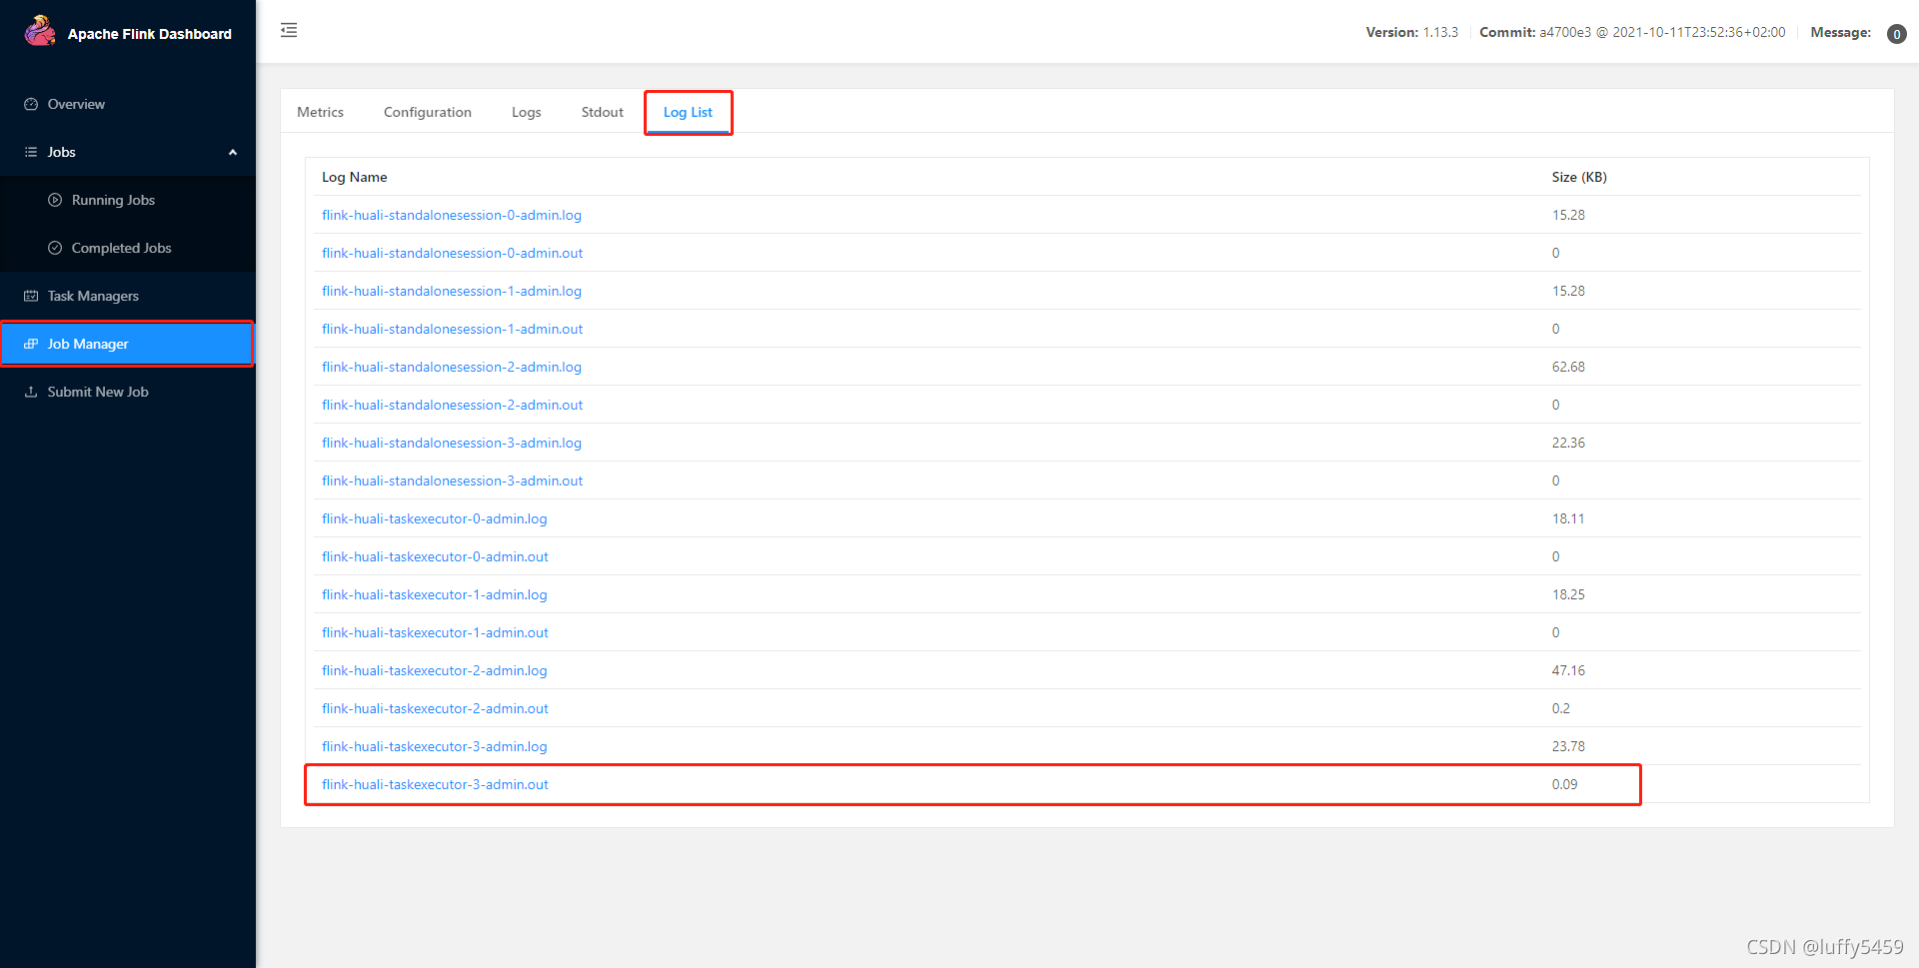Click the Submit New Job upload icon

pyautogui.click(x=31, y=392)
